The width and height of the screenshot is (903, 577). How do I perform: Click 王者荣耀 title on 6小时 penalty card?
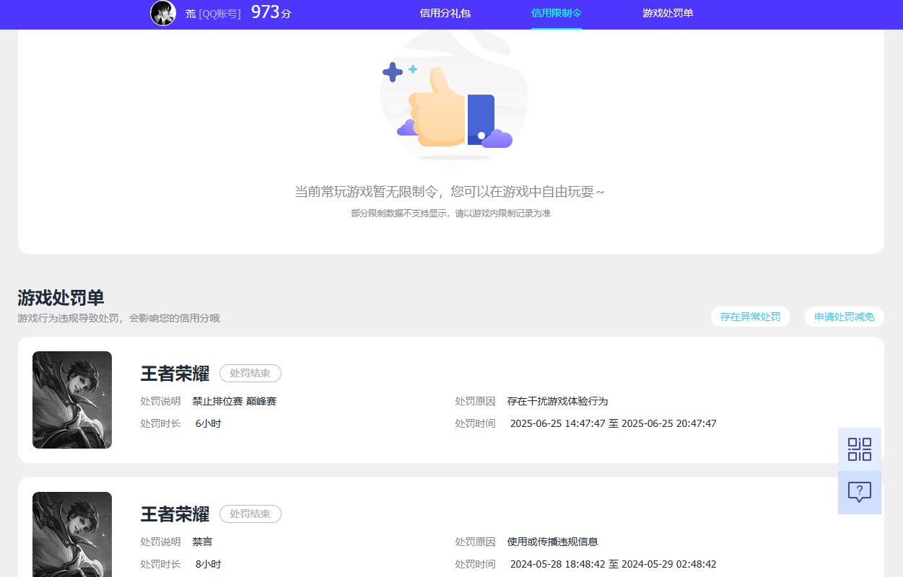click(175, 374)
